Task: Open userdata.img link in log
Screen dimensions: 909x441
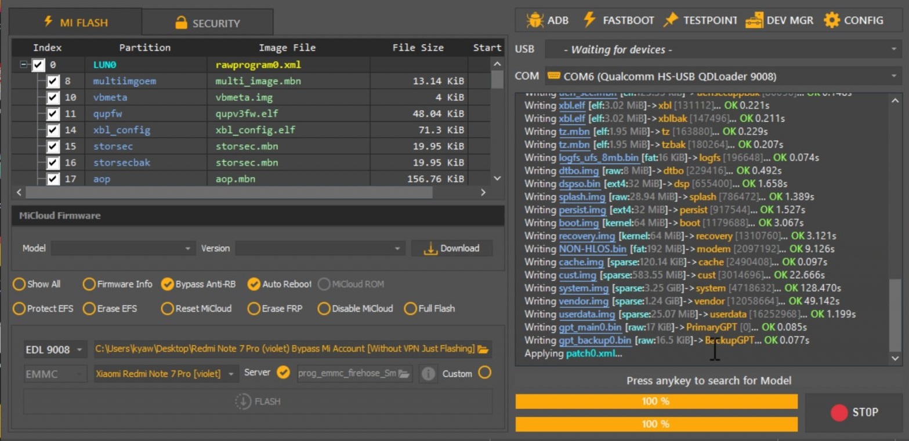Action: (586, 314)
